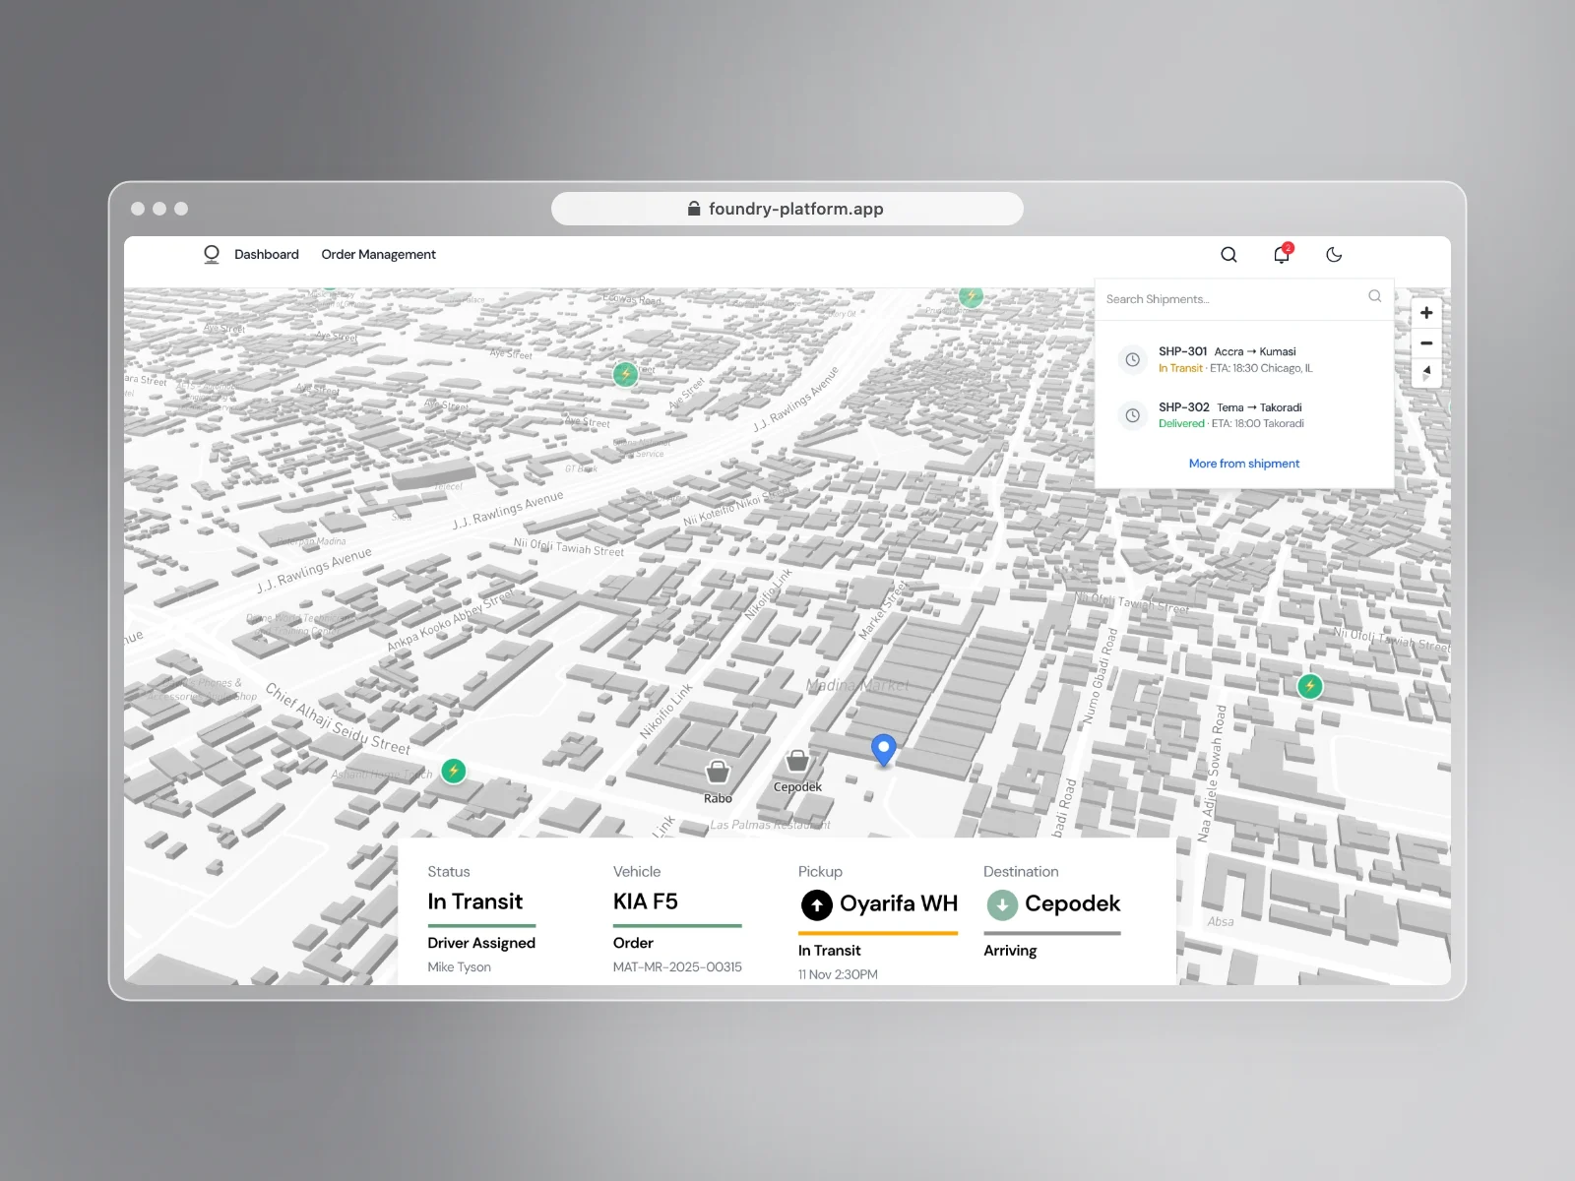The image size is (1575, 1181).
Task: Click the "Arriving" label under Destination
Action: point(1010,951)
